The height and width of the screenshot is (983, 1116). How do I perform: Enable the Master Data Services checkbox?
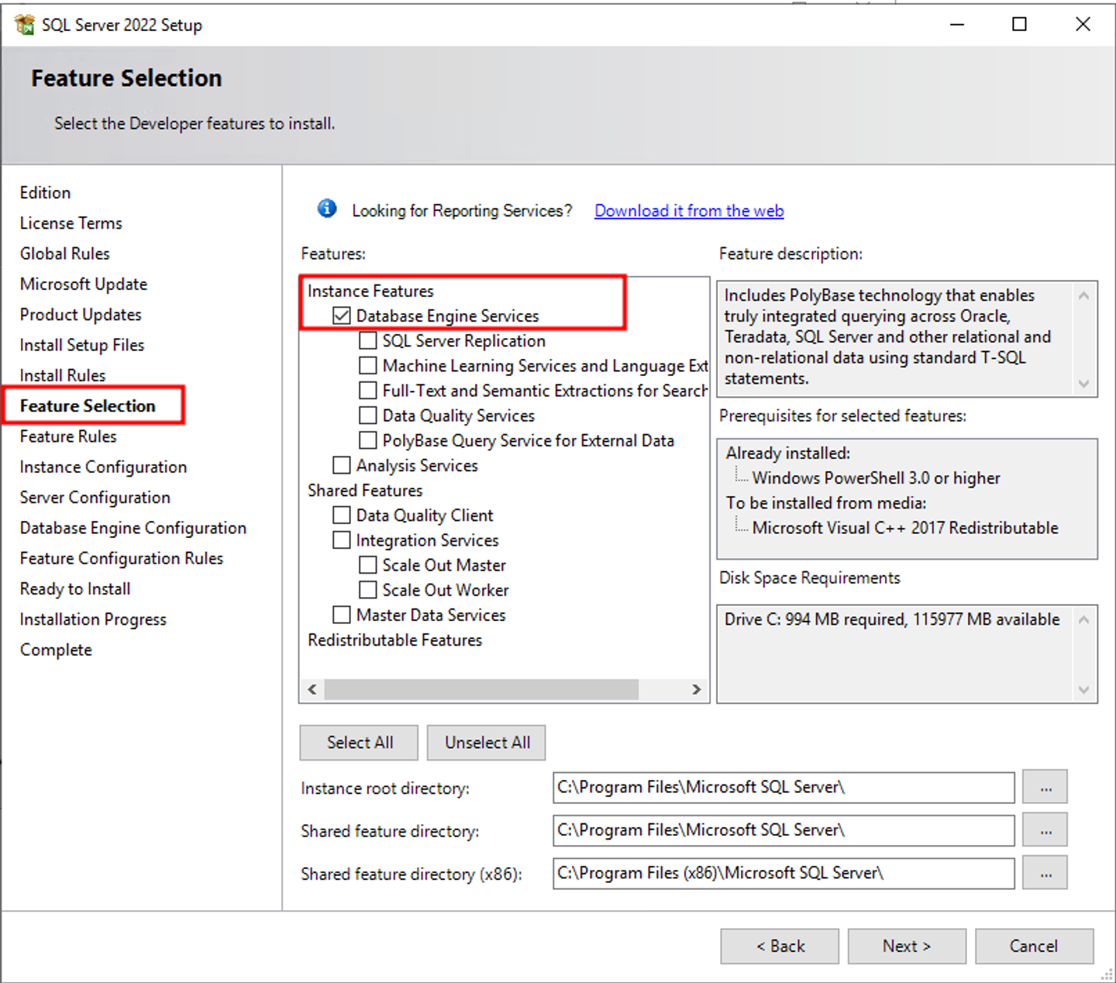click(x=342, y=615)
